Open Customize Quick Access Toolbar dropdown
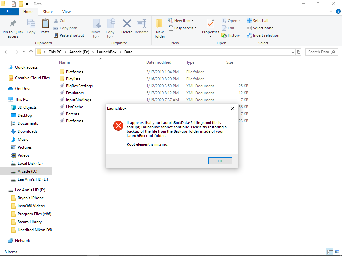Screen dimensions: 342x256 point(27,4)
